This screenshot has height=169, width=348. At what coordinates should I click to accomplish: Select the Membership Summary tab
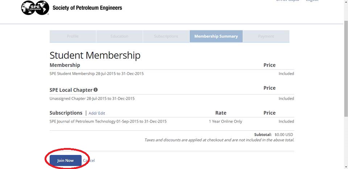[216, 36]
